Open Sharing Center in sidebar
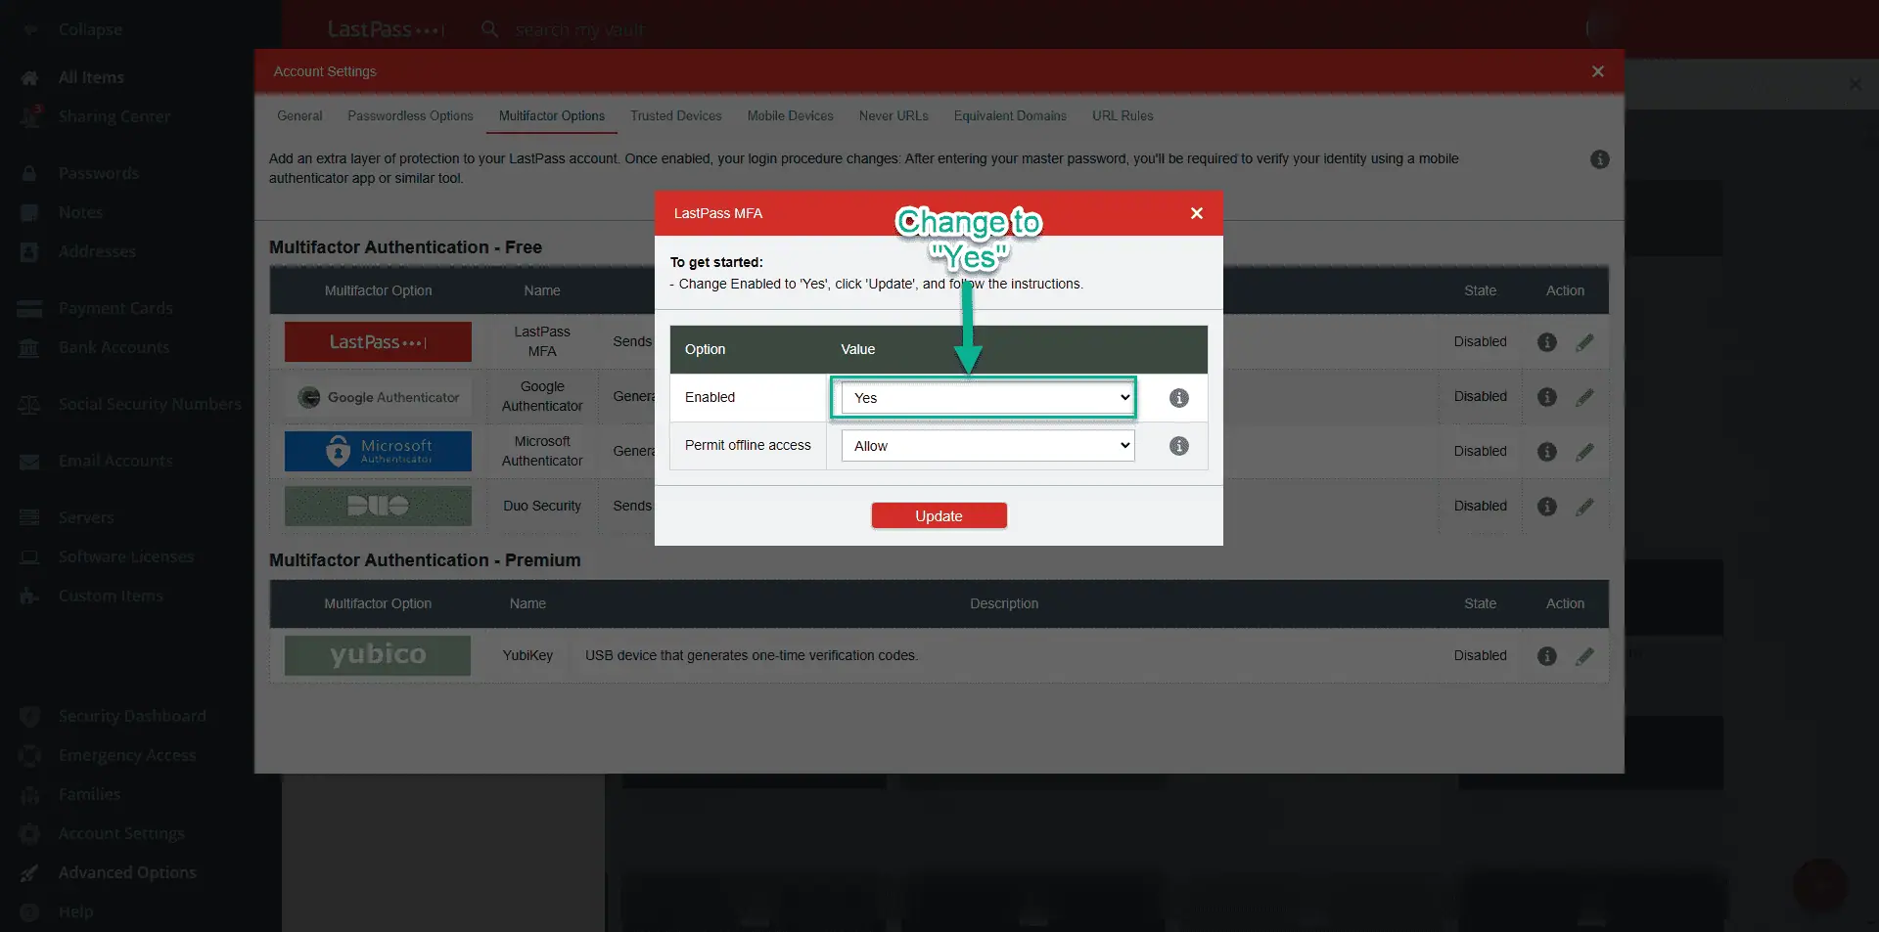Viewport: 1879px width, 932px height. tap(115, 116)
